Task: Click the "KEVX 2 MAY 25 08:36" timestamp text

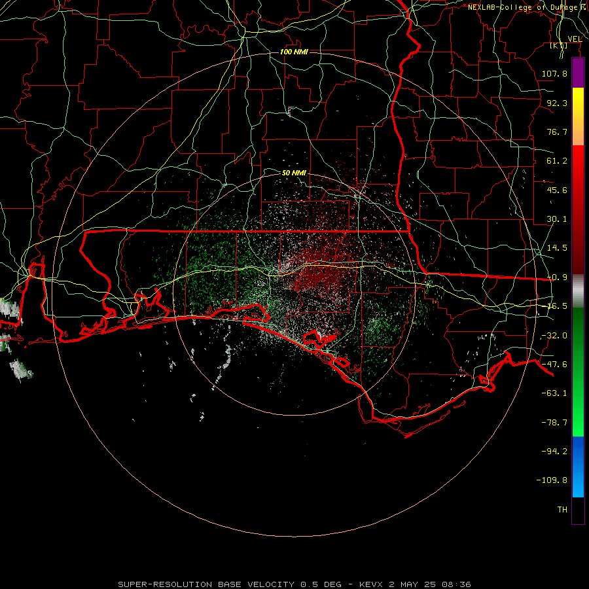Action: 415,584
